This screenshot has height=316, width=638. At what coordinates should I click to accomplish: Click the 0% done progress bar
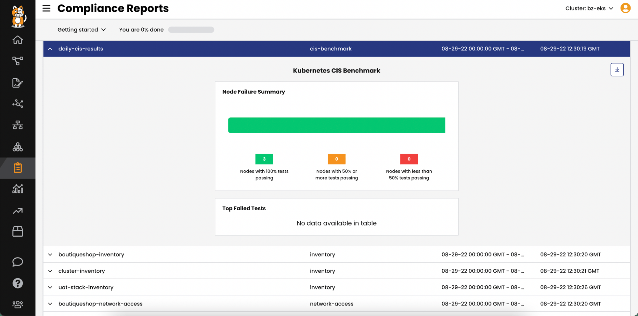[191, 30]
